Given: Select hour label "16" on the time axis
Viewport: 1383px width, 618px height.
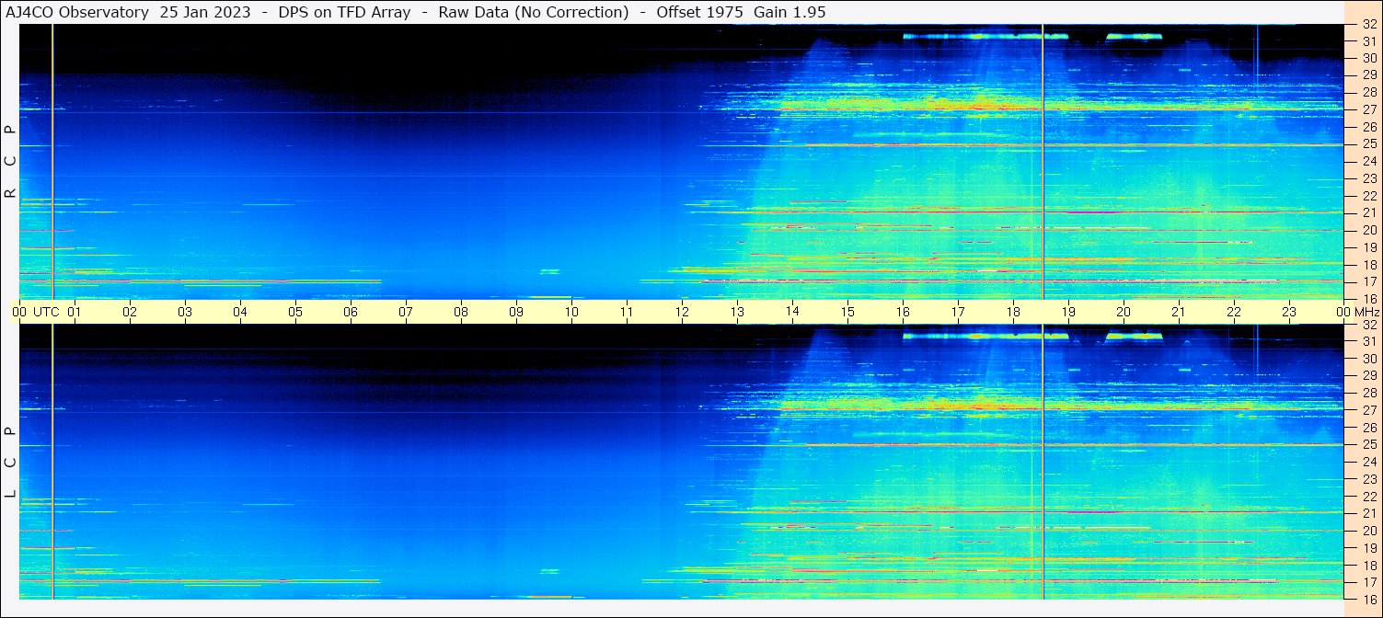Looking at the screenshot, I should (x=903, y=312).
